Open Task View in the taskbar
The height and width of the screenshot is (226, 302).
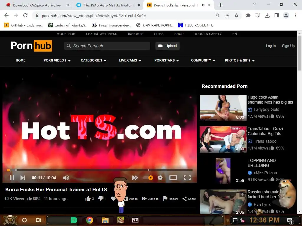(x=39, y=220)
